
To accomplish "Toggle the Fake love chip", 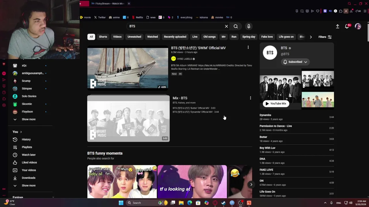I will pyautogui.click(x=267, y=37).
